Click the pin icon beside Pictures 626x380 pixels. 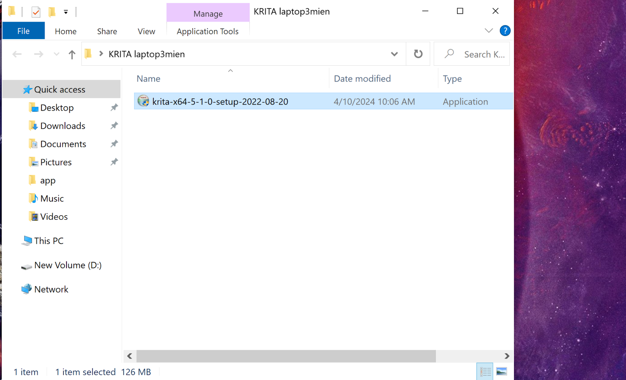pos(114,162)
